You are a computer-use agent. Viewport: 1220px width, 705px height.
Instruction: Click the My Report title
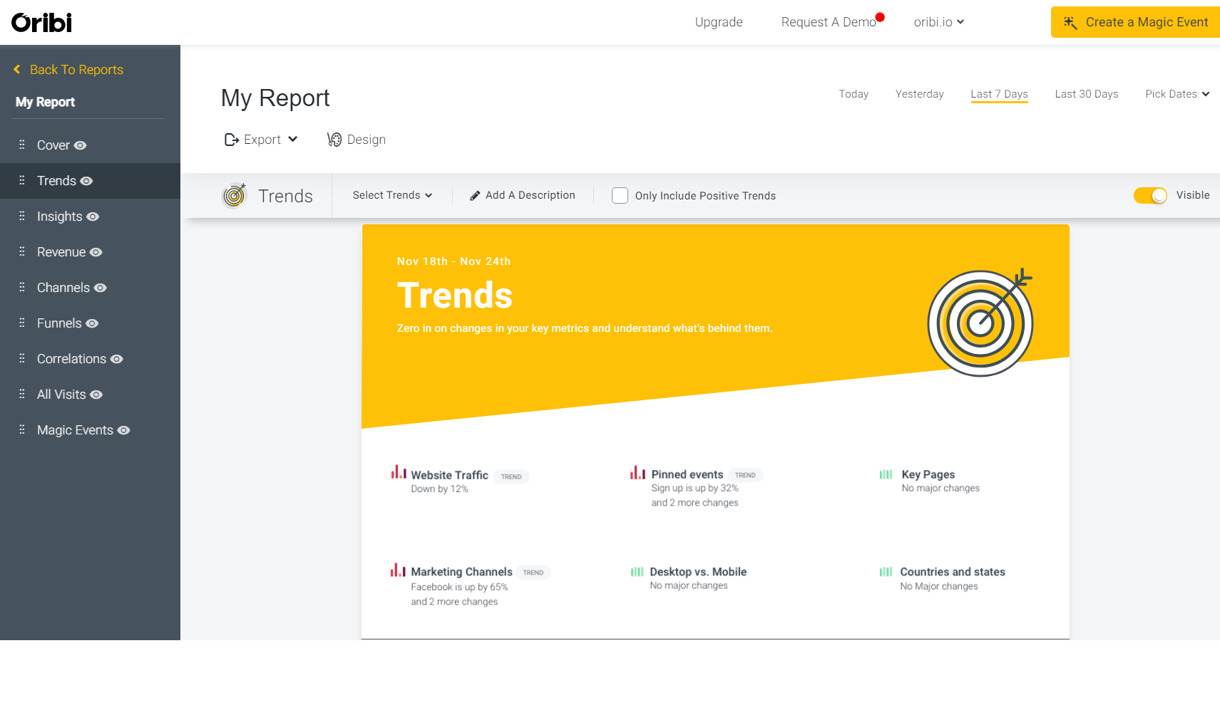[x=275, y=98]
